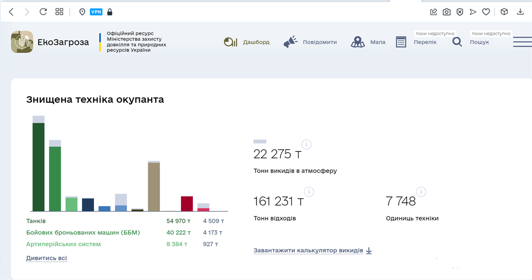This screenshot has width=532, height=280.
Task: Toggle the VPN badge in address bar
Action: tap(96, 12)
